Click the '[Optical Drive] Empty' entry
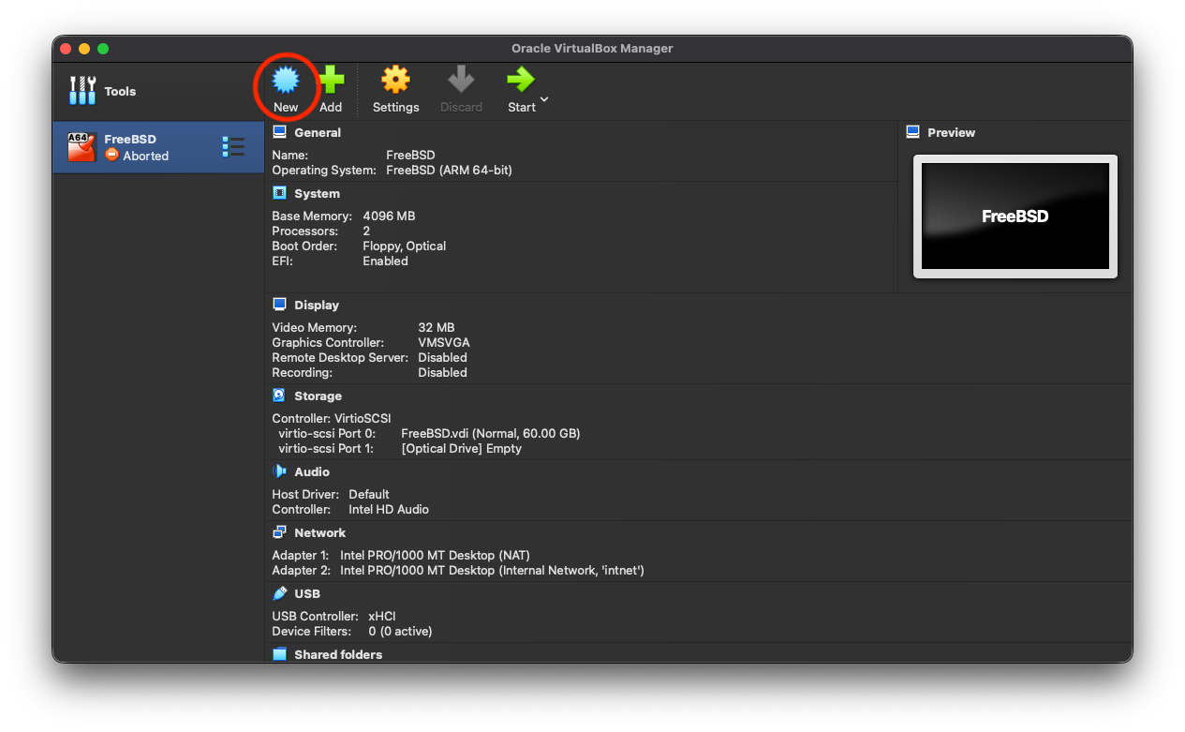 point(461,449)
